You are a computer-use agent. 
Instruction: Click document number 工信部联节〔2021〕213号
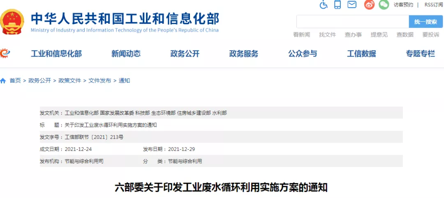pyautogui.click(x=94, y=137)
